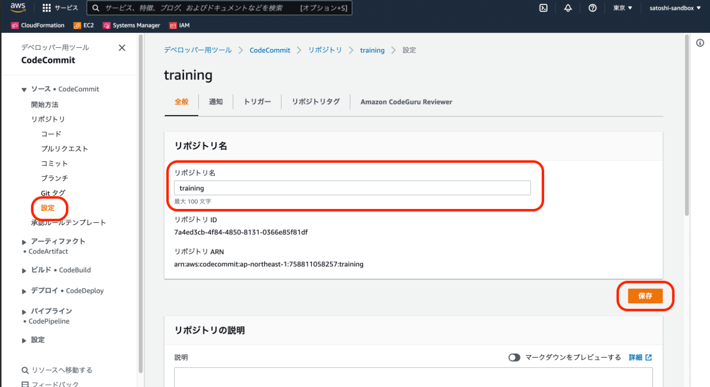710x387 pixels.
Task: Select the 全般 tab
Action: (181, 102)
